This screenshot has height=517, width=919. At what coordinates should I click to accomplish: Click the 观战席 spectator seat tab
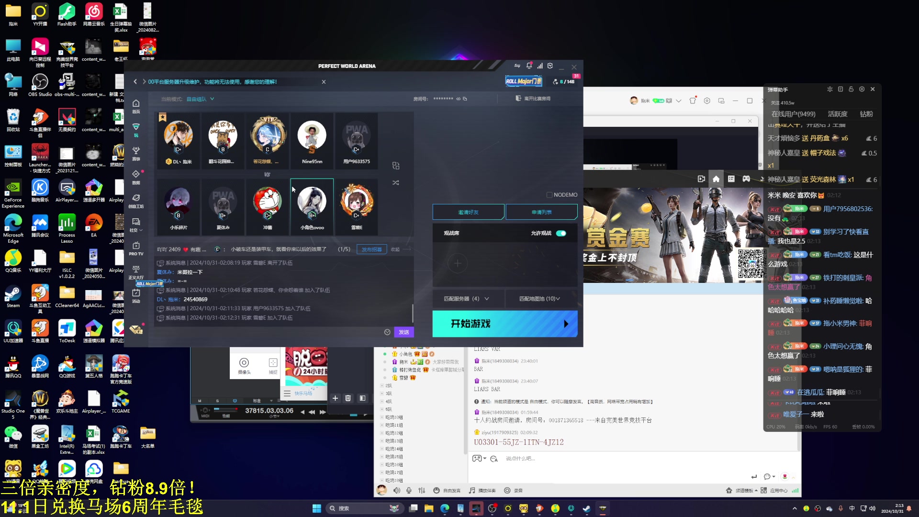[451, 233]
